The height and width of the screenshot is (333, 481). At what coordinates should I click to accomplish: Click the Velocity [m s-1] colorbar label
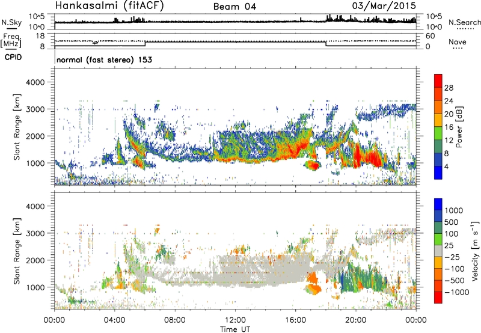point(475,251)
